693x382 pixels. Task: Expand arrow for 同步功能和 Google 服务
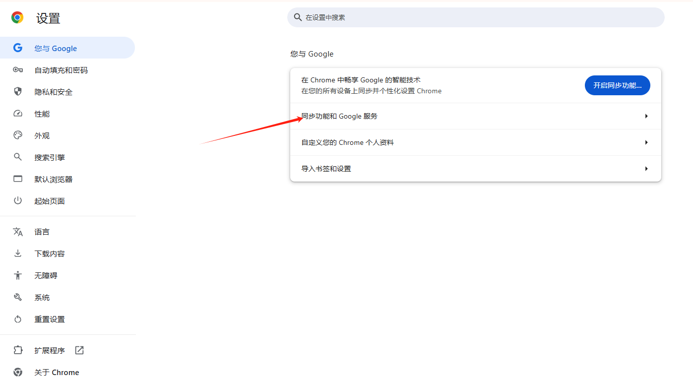(646, 116)
